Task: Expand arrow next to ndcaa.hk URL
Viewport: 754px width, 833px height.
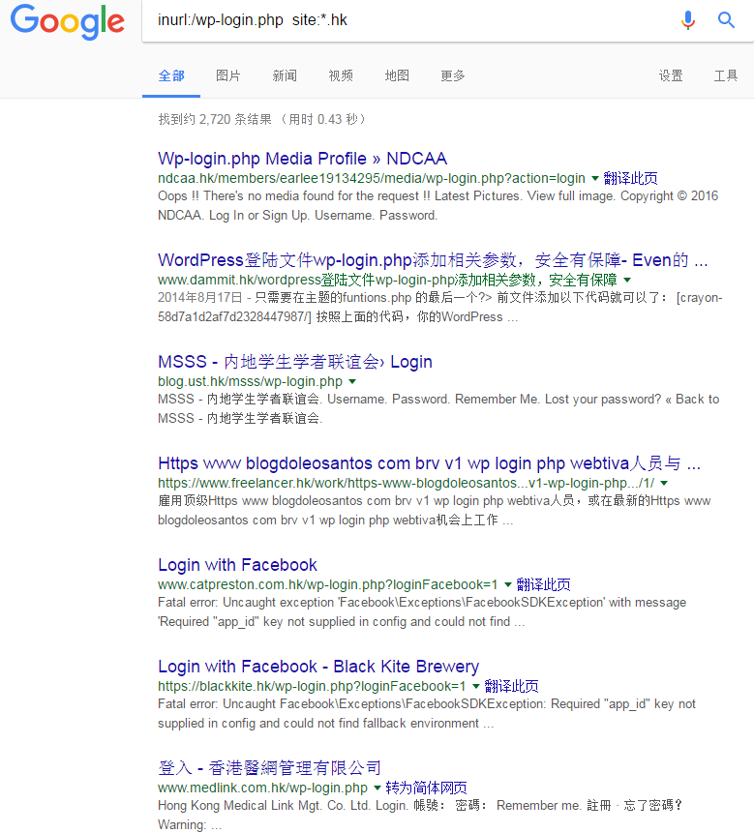Action: [x=595, y=178]
